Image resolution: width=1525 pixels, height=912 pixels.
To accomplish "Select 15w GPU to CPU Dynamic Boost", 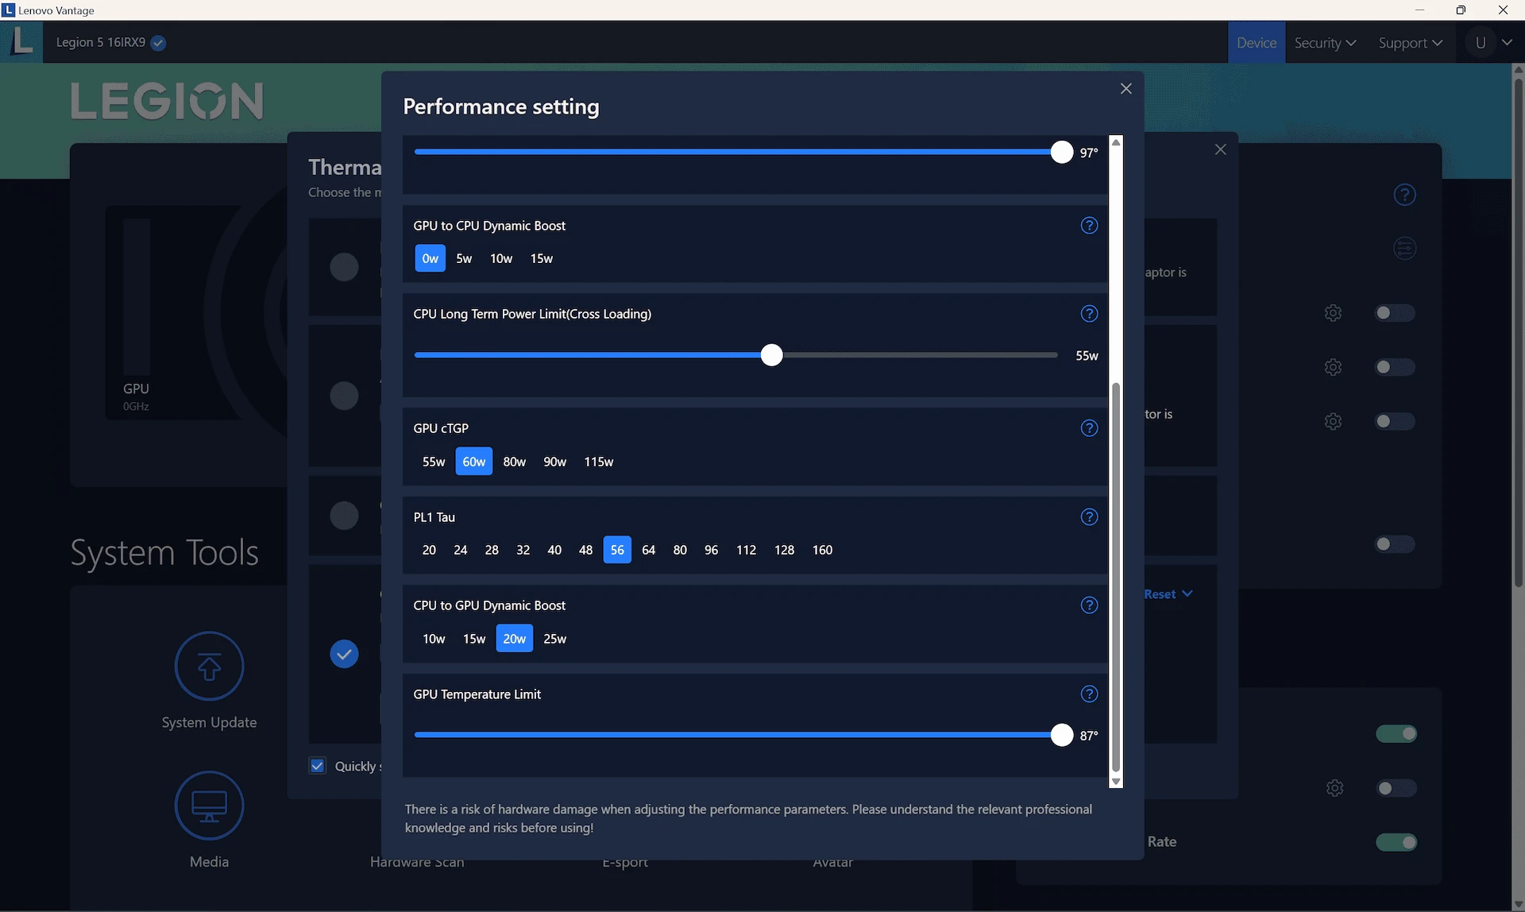I will [541, 258].
